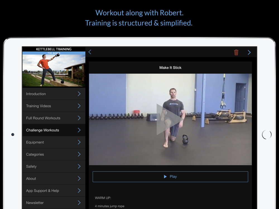
Task: Open the Training Videos section
Action: coord(54,106)
